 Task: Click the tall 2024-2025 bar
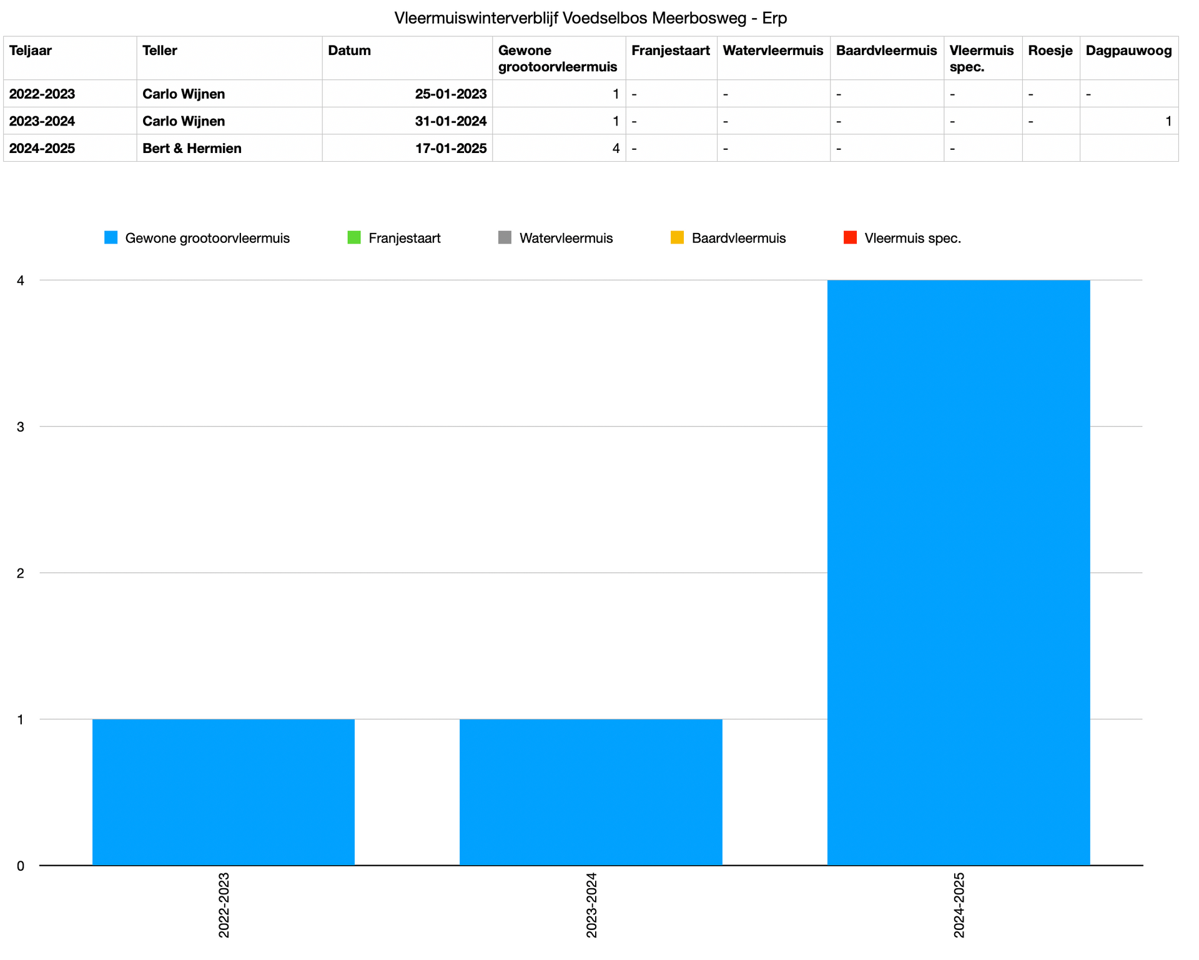[959, 572]
